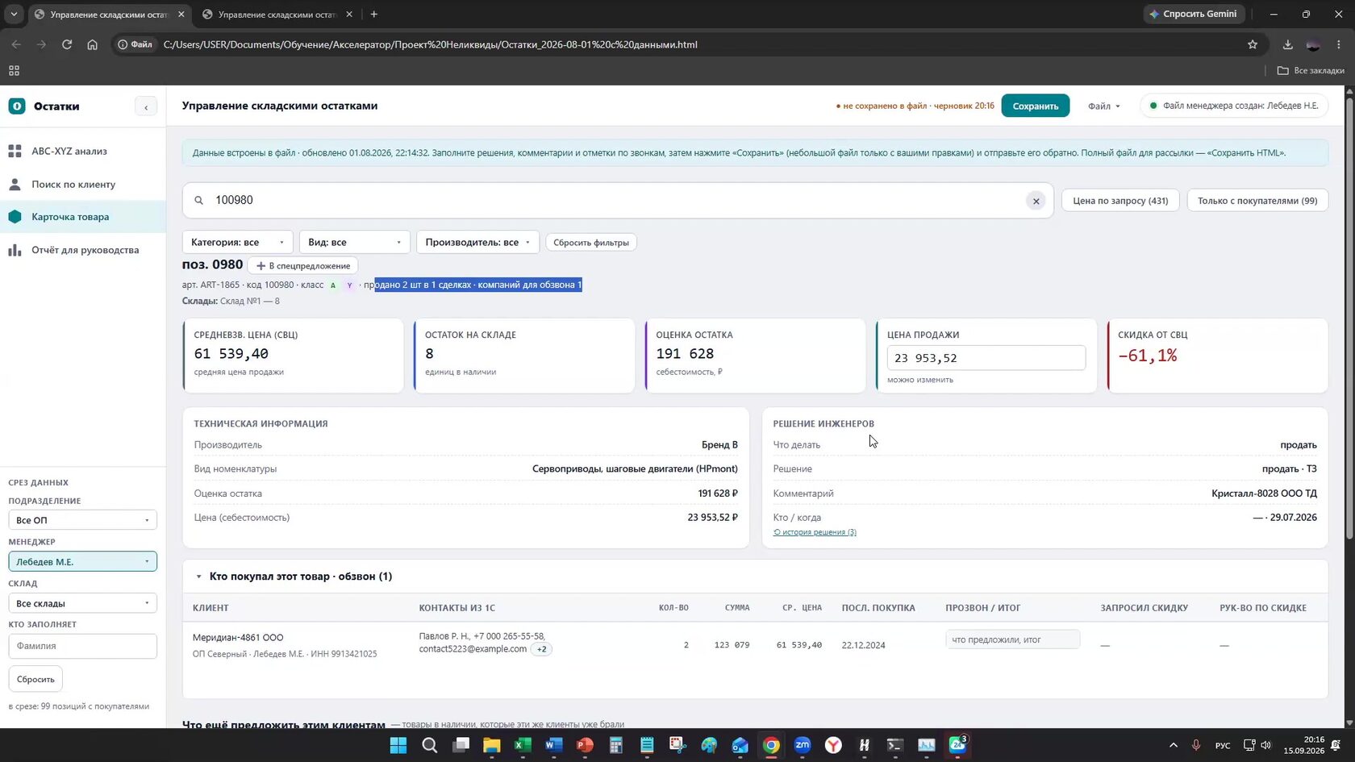This screenshot has height=762, width=1355.
Task: Open a new browser tab
Action: pyautogui.click(x=373, y=15)
